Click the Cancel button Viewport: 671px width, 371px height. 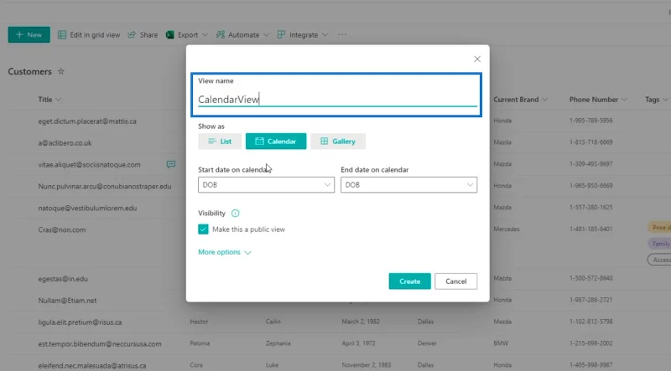[455, 281]
